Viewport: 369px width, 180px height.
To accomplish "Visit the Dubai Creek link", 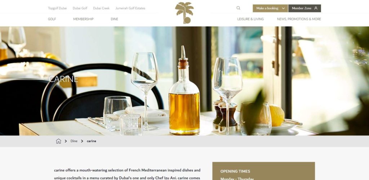I will pos(101,8).
